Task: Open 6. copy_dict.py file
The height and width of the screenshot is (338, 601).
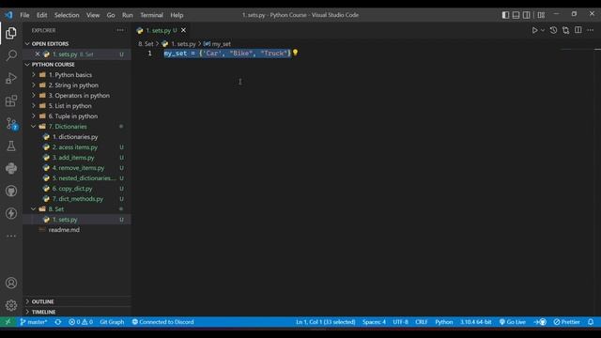Action: click(x=72, y=189)
